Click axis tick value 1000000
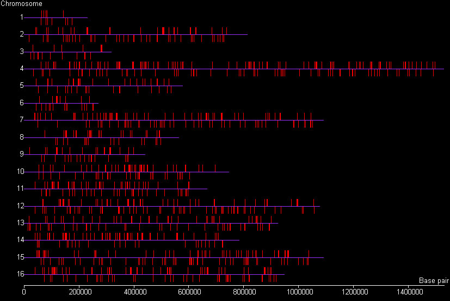This screenshot has height=301, width=450. pyautogui.click(x=299, y=292)
